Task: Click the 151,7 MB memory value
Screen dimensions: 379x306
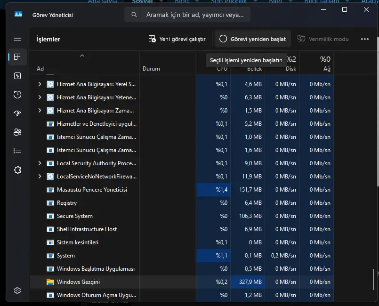Action: pyautogui.click(x=250, y=190)
